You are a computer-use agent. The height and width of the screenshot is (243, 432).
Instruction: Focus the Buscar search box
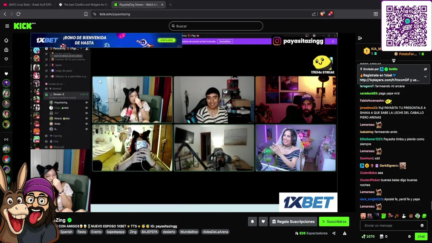tap(216, 26)
